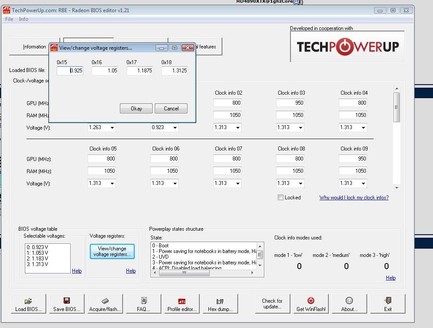Click Check for update button
The width and height of the screenshot is (433, 328).
tap(272, 304)
